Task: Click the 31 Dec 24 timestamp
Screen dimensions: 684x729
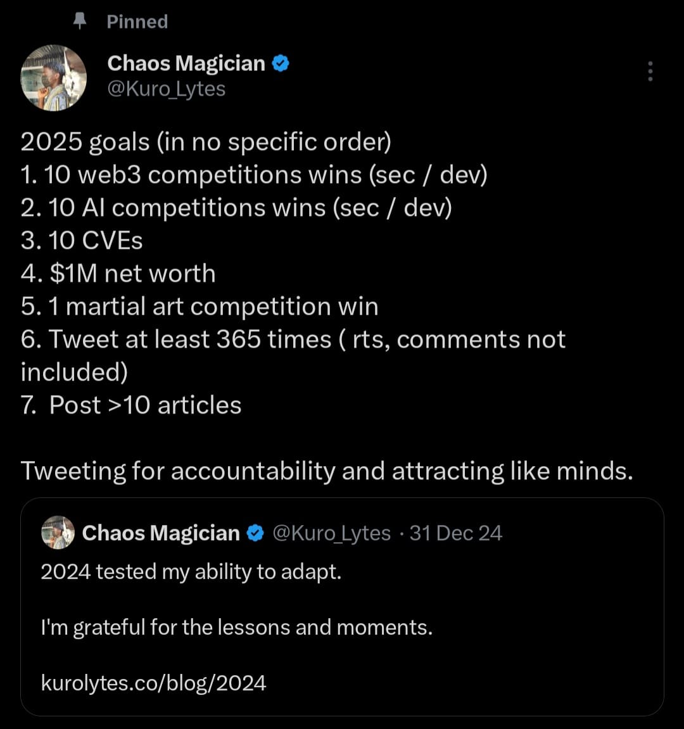Action: (x=456, y=533)
